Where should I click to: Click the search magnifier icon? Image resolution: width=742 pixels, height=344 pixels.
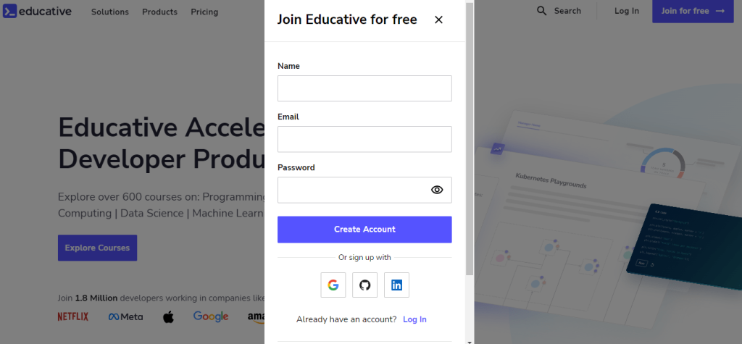542,11
